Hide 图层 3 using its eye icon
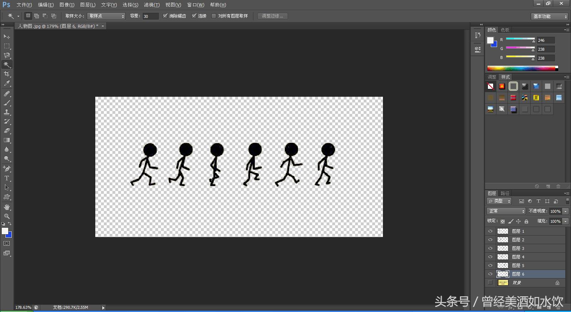The image size is (571, 312). 490,248
